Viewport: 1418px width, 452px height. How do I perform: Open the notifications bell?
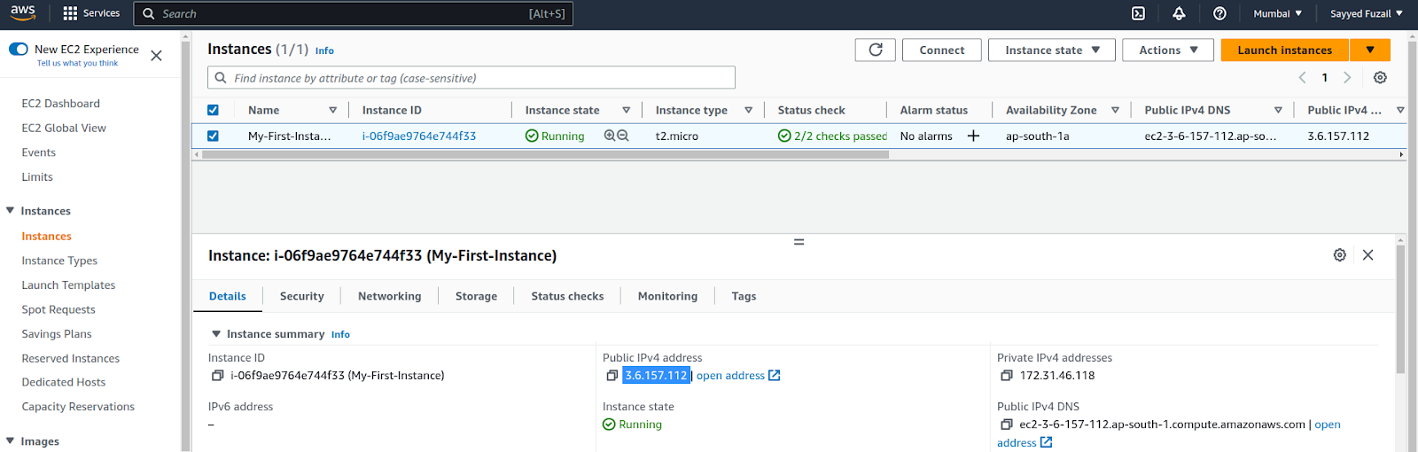[1179, 13]
